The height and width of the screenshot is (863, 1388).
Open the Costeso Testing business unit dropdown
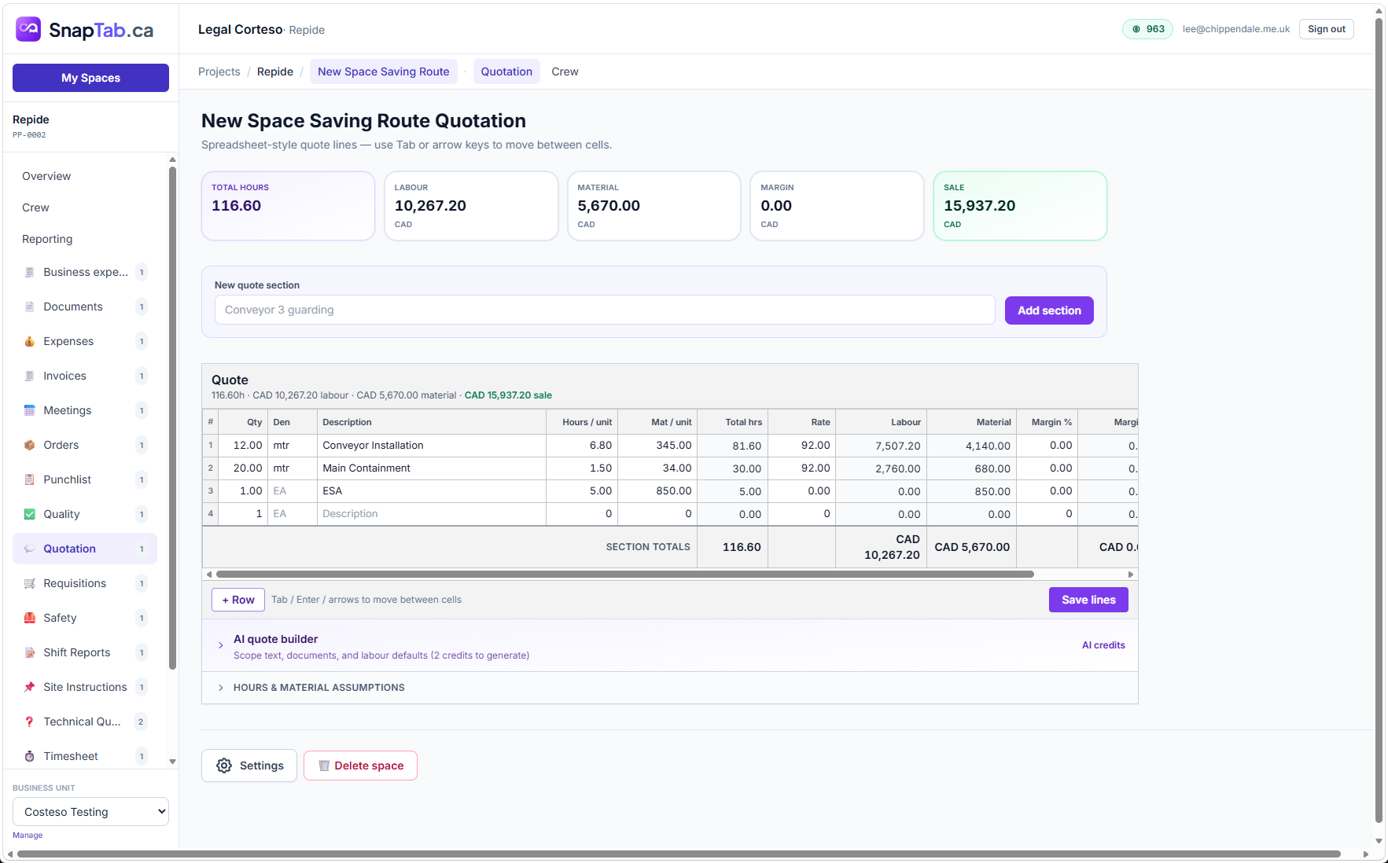point(90,812)
